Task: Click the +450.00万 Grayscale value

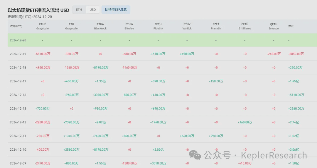Action: [x=71, y=81]
